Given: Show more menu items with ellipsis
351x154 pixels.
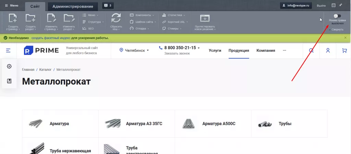Looking at the screenshot, I should point(285,51).
